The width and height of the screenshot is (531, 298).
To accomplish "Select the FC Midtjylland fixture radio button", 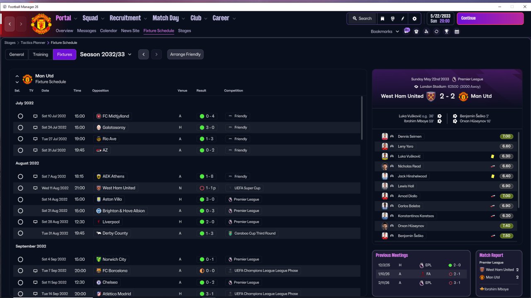I will (20, 116).
